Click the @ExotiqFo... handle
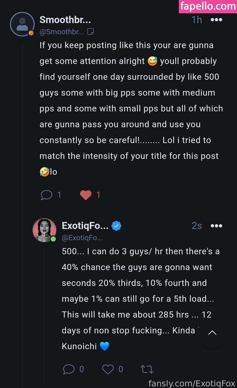This screenshot has height=388, width=237. click(x=82, y=238)
